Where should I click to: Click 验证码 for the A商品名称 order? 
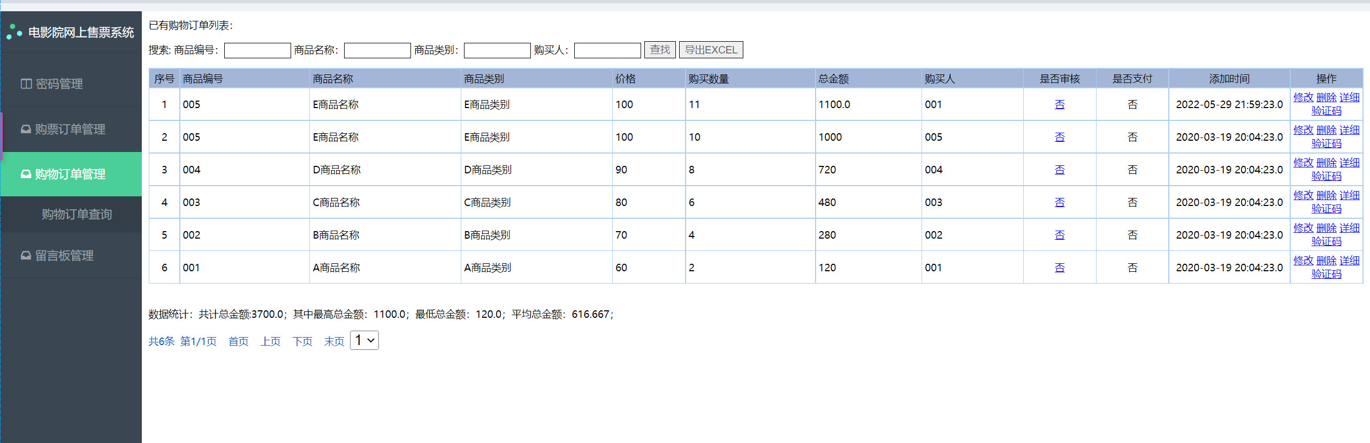[1326, 274]
